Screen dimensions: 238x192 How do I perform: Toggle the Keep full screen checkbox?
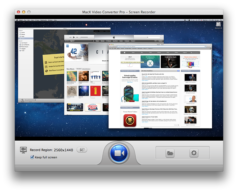(32, 157)
